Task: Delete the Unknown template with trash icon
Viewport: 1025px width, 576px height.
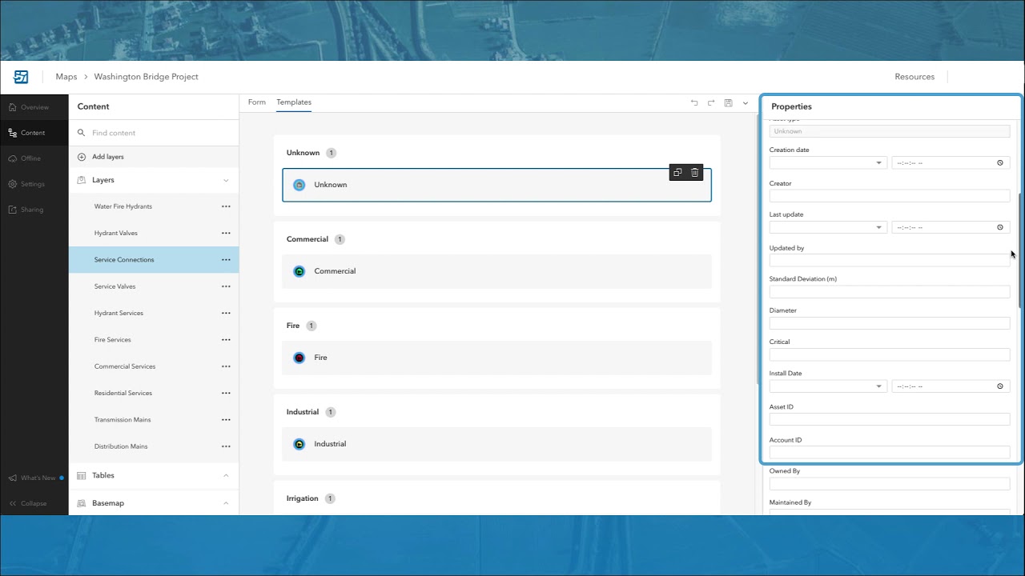Action: (x=694, y=172)
